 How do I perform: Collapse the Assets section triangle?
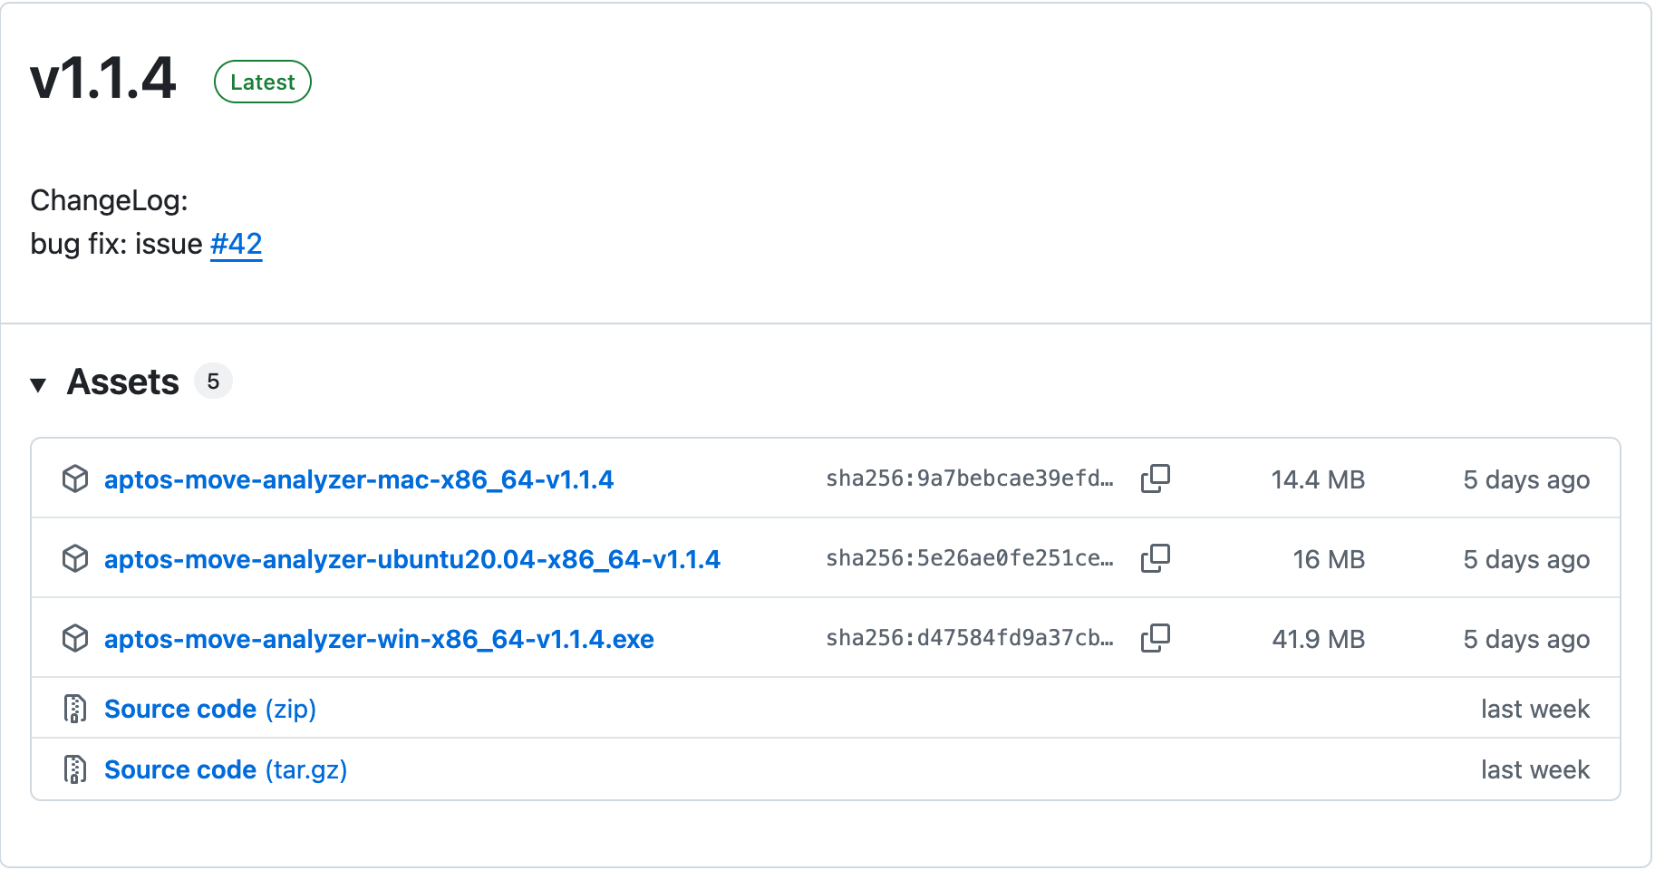38,384
